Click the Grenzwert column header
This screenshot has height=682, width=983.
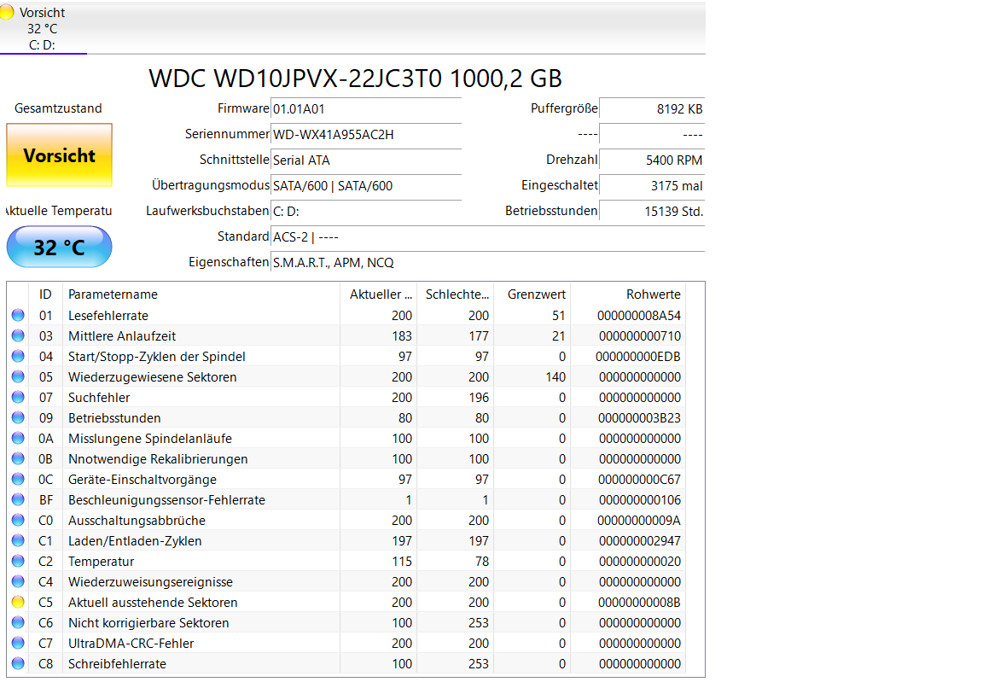point(532,294)
